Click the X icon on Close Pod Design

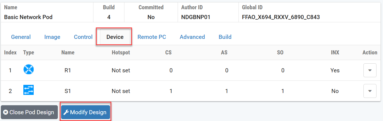5,112
